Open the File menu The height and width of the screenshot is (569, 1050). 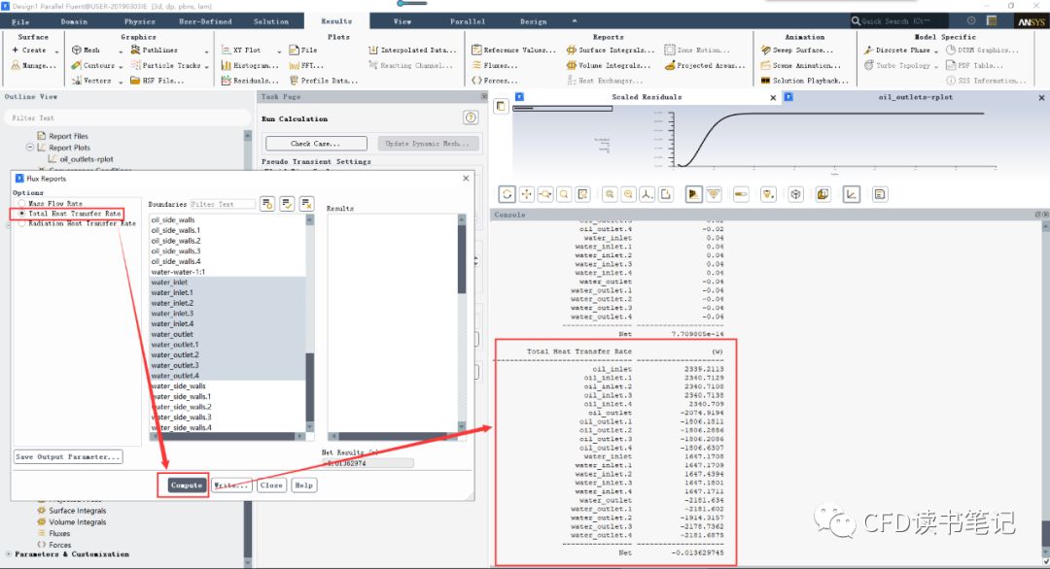pyautogui.click(x=20, y=21)
